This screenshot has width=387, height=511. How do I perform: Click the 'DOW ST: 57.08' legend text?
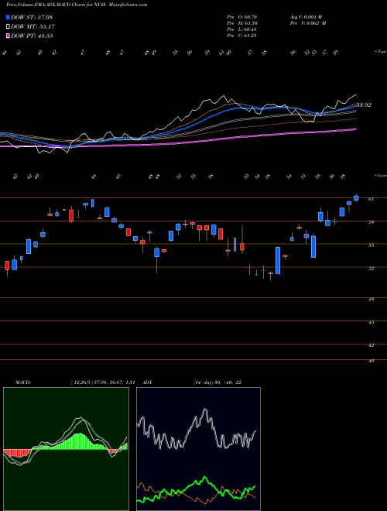tap(32, 17)
